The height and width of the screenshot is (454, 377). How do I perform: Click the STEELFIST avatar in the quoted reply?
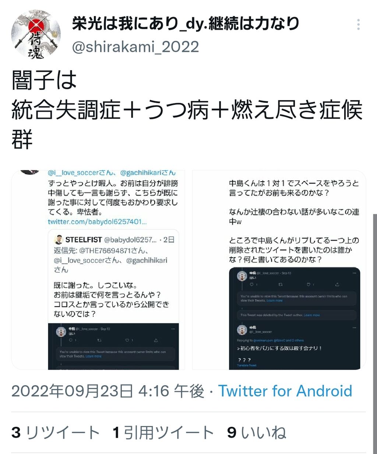[x=59, y=240]
